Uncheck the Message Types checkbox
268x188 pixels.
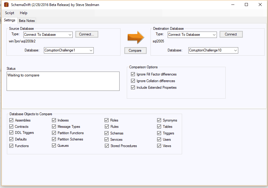(54, 126)
